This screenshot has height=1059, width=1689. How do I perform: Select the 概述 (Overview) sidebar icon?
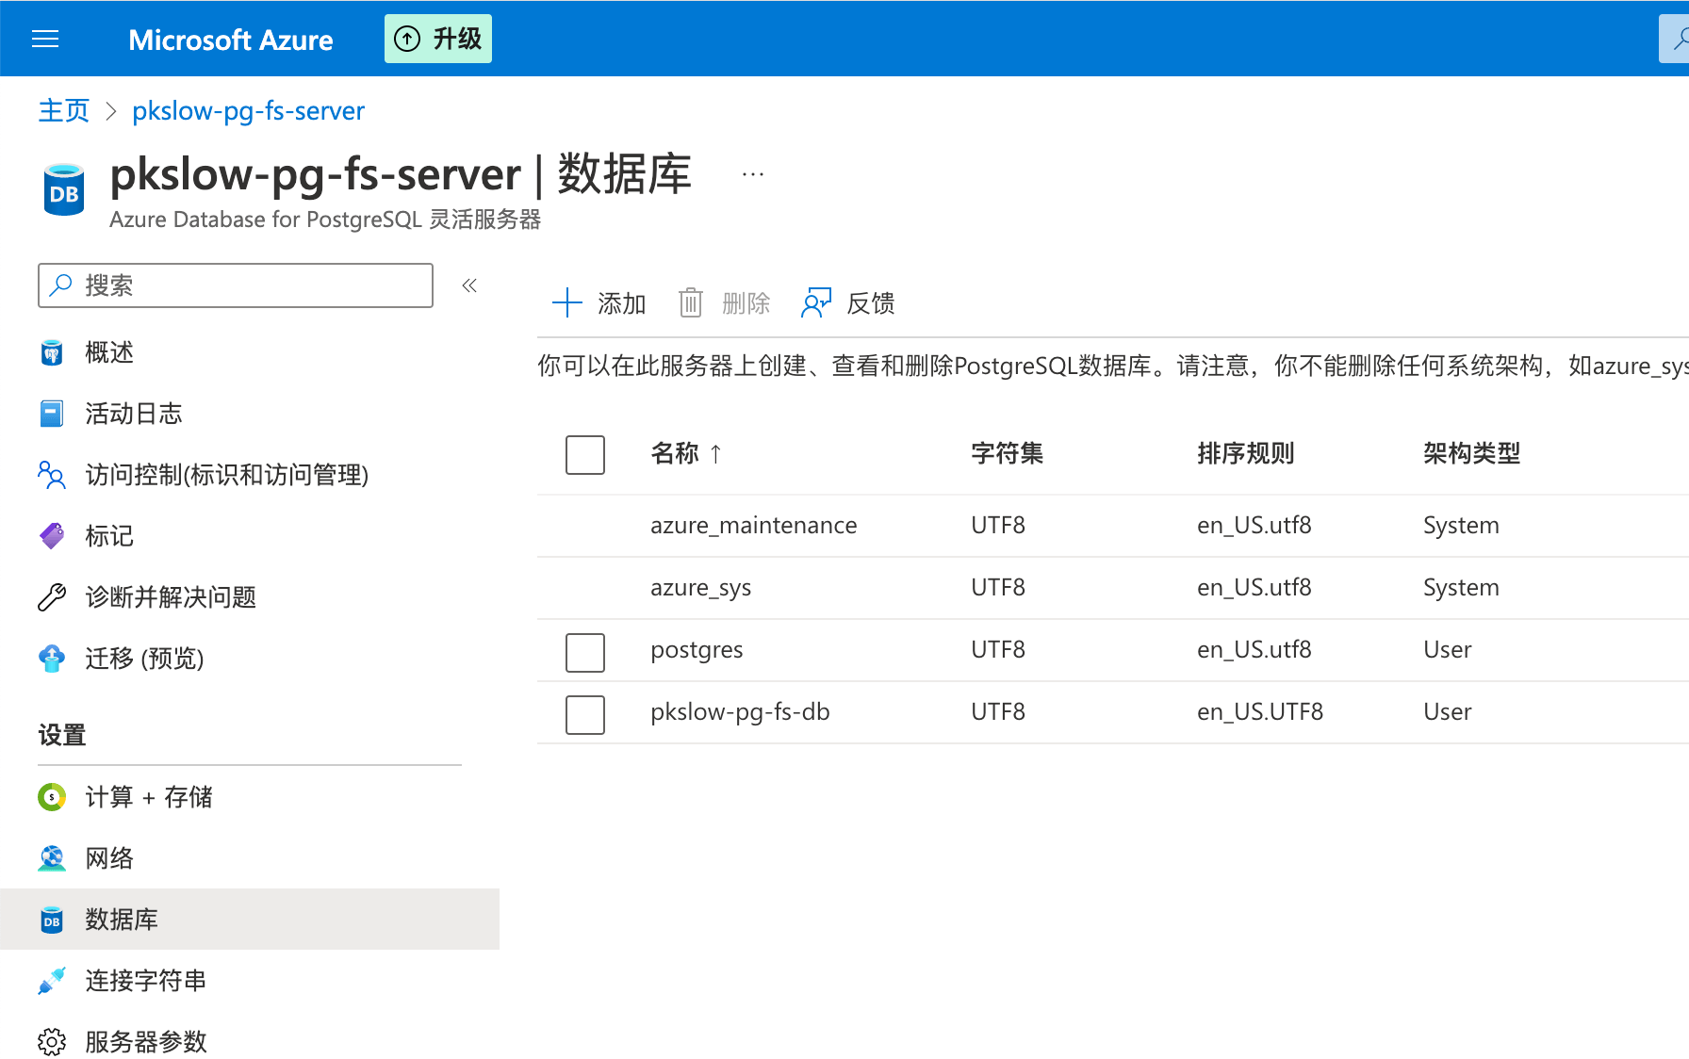(51, 351)
